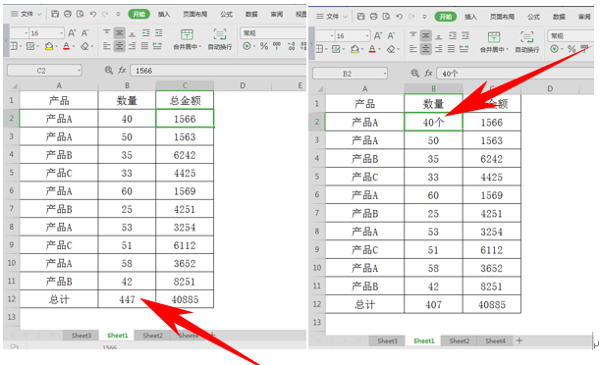Switch to Sheet2 in the right window

(459, 340)
